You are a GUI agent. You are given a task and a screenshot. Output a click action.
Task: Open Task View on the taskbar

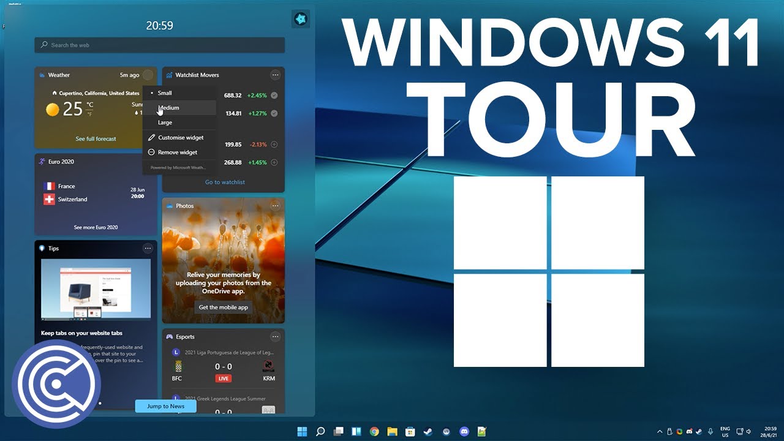pos(338,432)
